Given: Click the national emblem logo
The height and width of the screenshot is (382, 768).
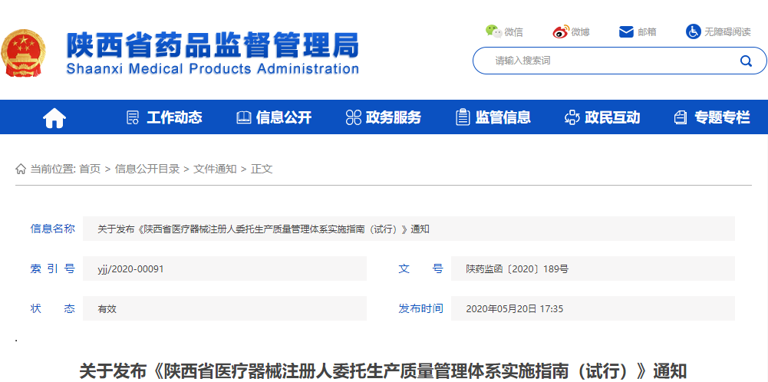Looking at the screenshot, I should pyautogui.click(x=23, y=52).
